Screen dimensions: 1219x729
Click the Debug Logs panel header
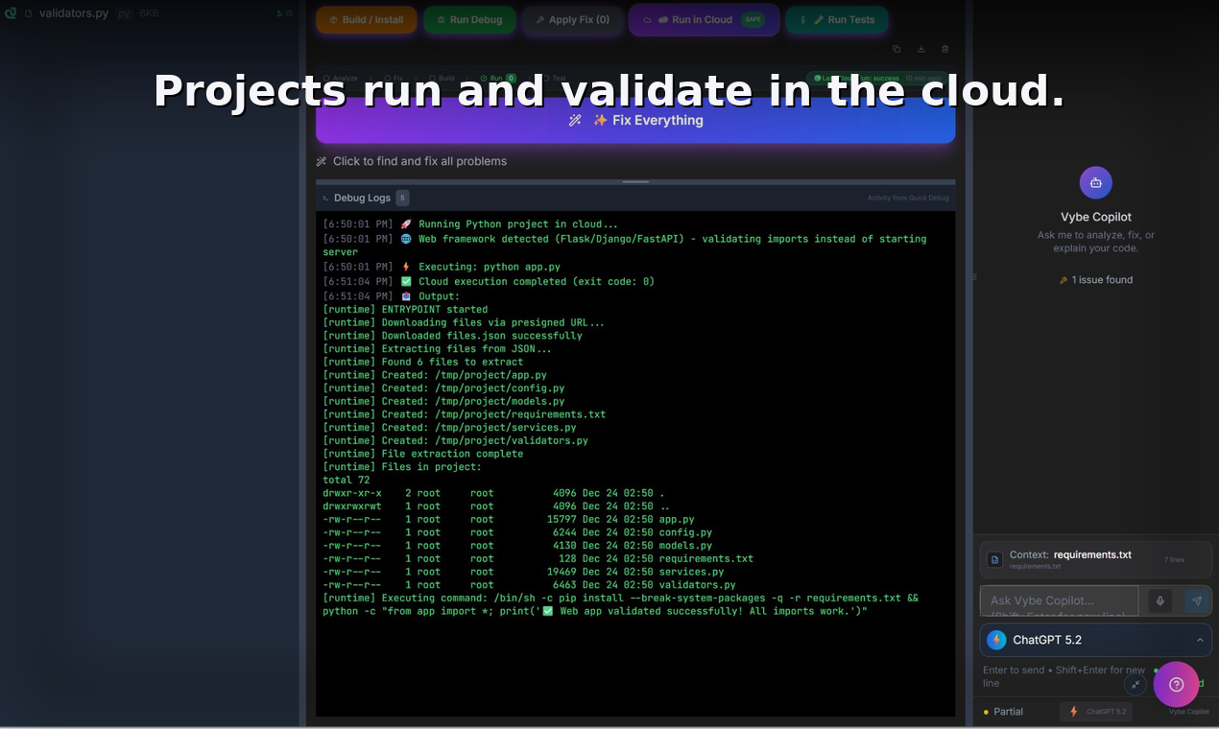[x=635, y=198]
